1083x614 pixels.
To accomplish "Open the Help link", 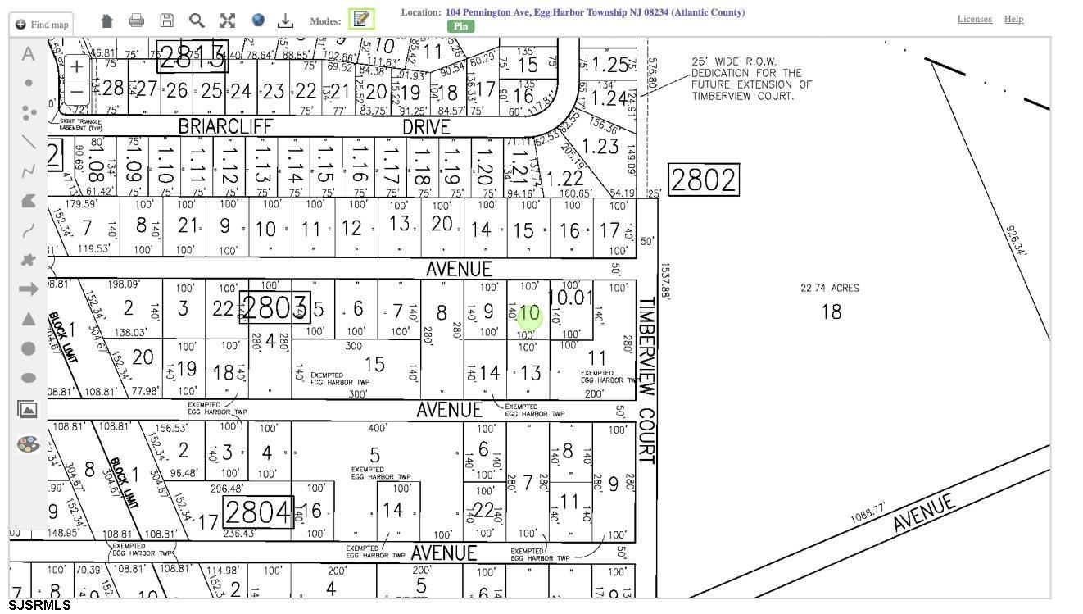I will point(1013,19).
